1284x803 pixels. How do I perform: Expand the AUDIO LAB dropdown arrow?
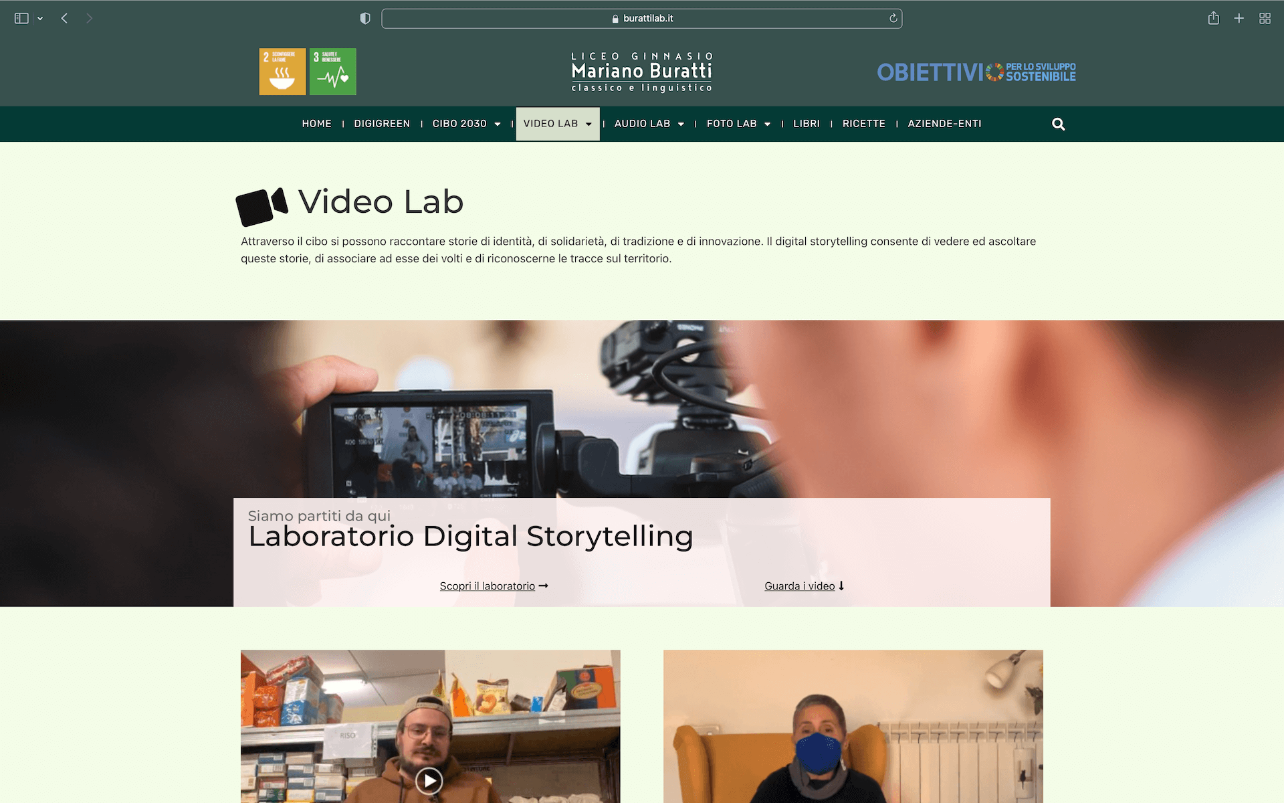click(x=681, y=124)
